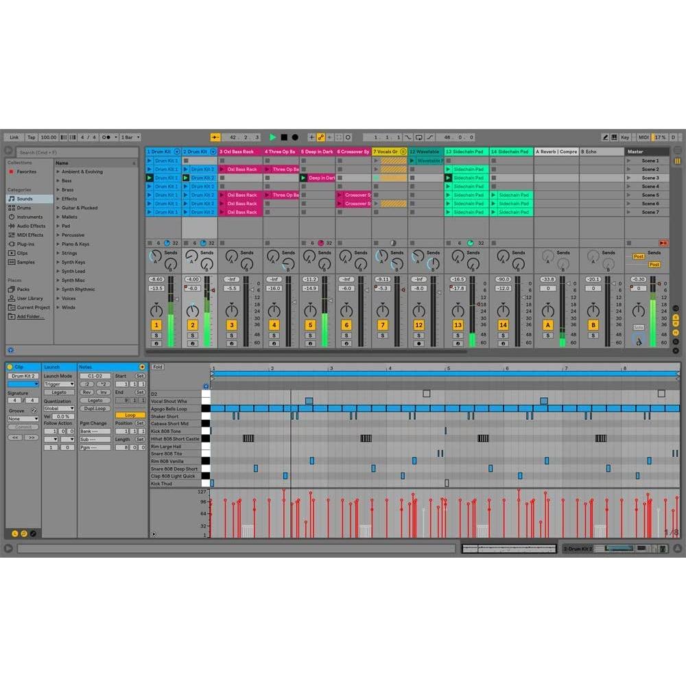Image resolution: width=686 pixels, height=686 pixels.
Task: Click the Fold button above the piano roll
Action: 157,367
